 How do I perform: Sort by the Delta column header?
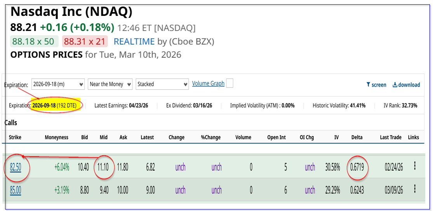(x=357, y=137)
